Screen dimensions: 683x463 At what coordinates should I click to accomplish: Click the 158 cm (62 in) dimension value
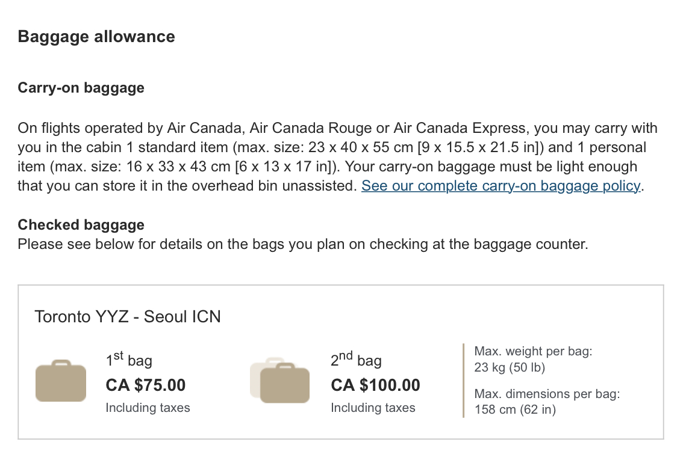[x=515, y=409]
